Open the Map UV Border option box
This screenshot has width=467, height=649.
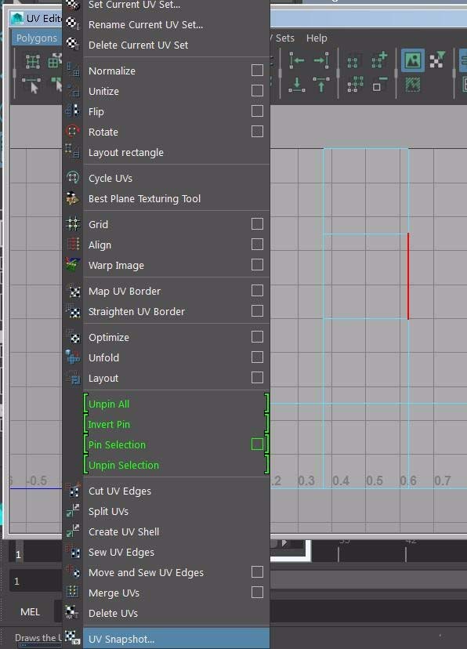257,291
